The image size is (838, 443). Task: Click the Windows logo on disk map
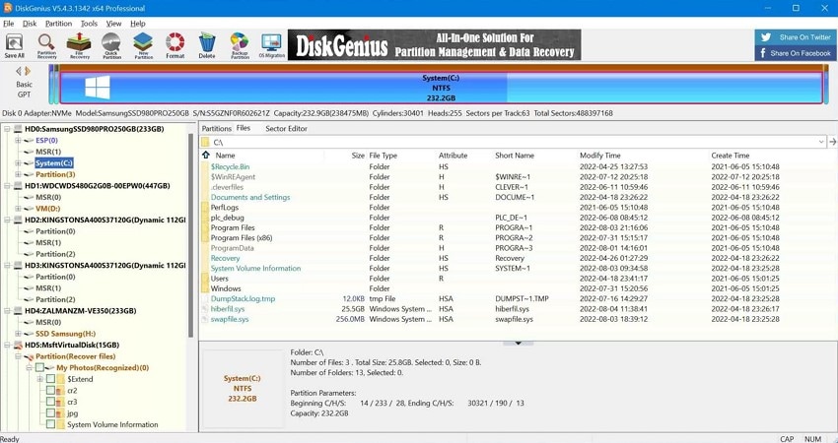pyautogui.click(x=98, y=87)
